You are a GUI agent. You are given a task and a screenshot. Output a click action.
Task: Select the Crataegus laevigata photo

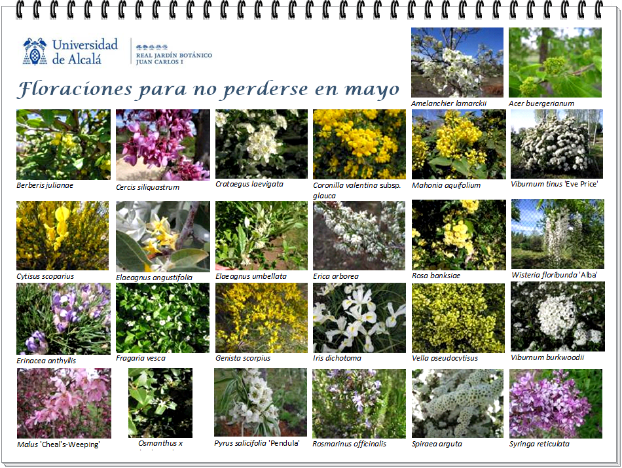pyautogui.click(x=261, y=144)
